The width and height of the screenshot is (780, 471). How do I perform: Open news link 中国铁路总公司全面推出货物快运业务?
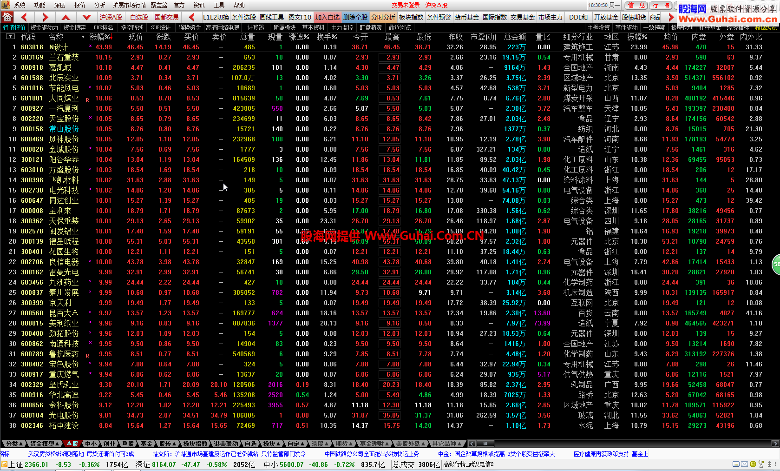tap(372, 454)
